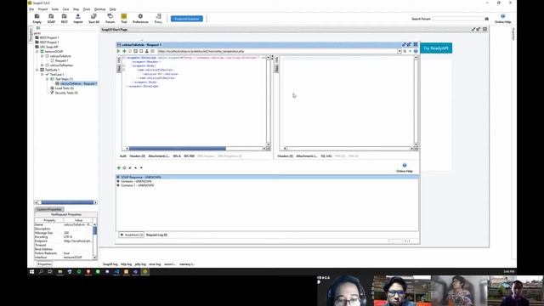Open the WS-RM tab

click(189, 156)
